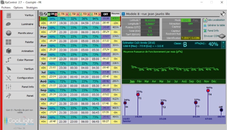227x130 pixels.
Task: Edit the Longitude value 3,06667
Action: 150,24
